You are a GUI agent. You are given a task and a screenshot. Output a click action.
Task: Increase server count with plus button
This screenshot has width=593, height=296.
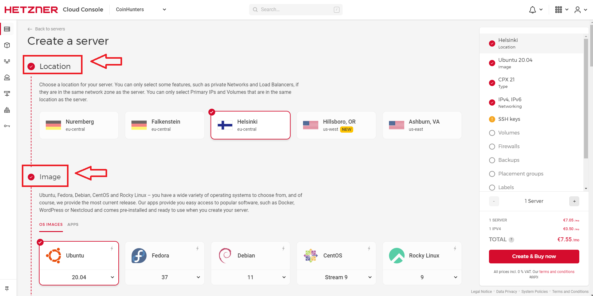[x=574, y=201]
